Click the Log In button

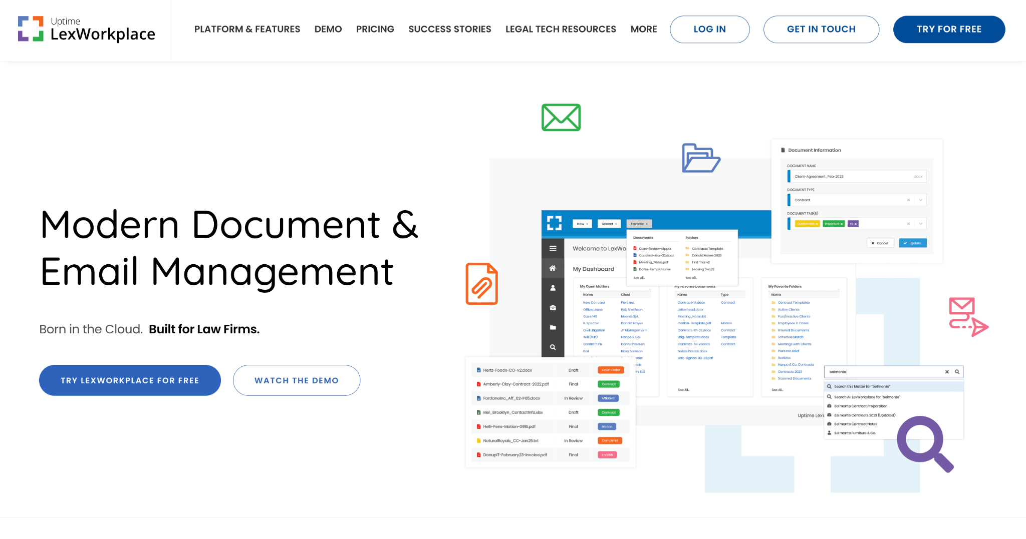pyautogui.click(x=709, y=29)
